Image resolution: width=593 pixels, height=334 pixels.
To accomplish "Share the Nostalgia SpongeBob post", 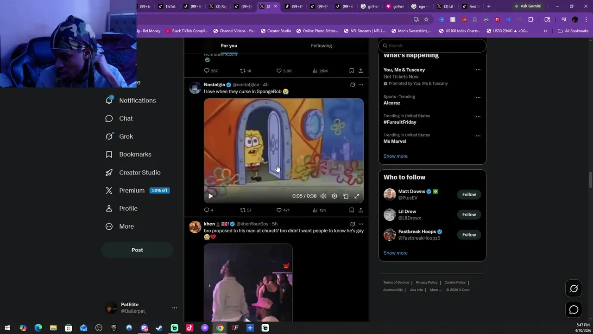I will (x=361, y=210).
